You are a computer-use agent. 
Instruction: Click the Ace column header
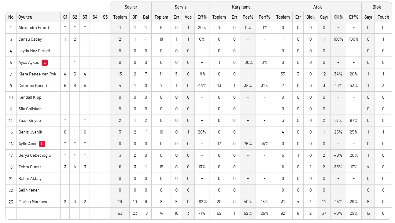tap(188, 17)
